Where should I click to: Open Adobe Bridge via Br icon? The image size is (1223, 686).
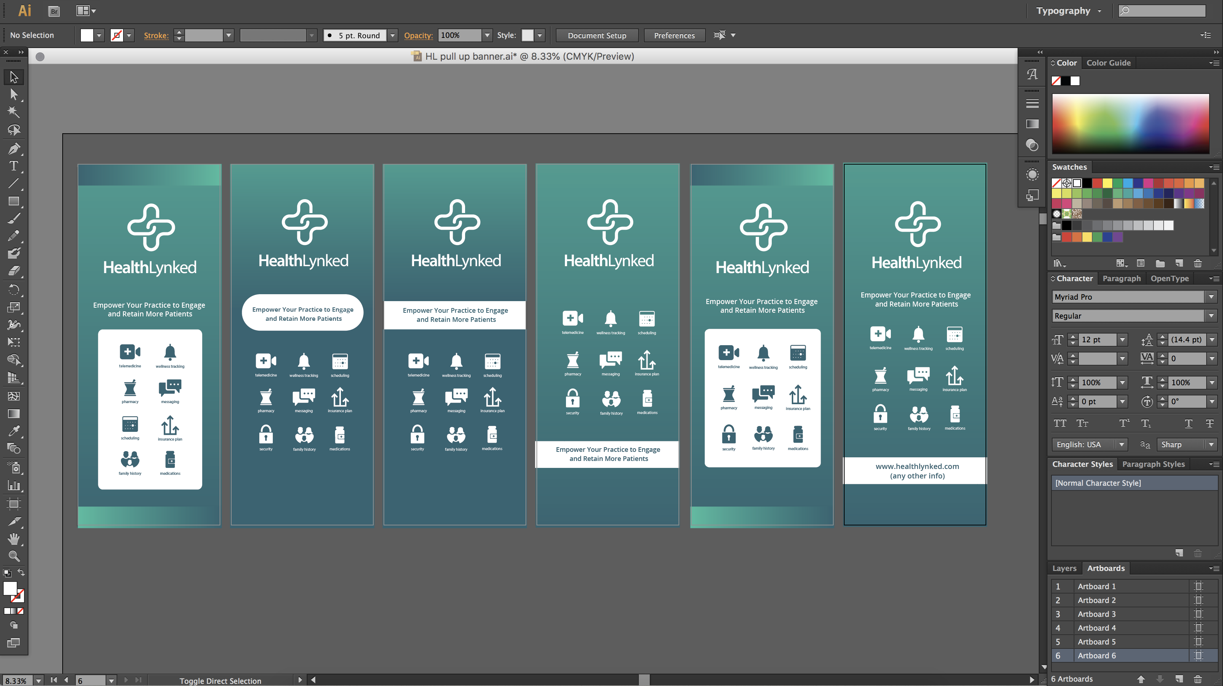54,11
